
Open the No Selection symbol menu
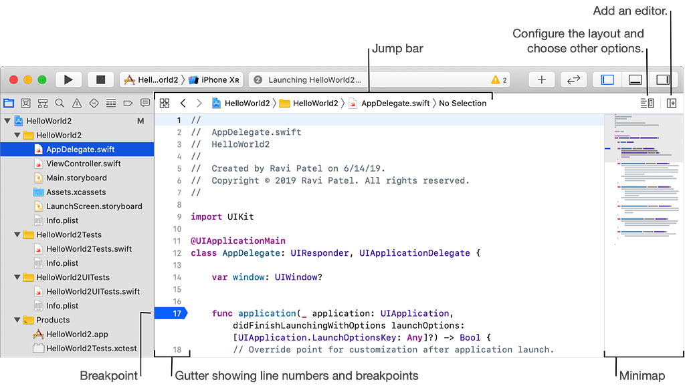click(x=463, y=104)
